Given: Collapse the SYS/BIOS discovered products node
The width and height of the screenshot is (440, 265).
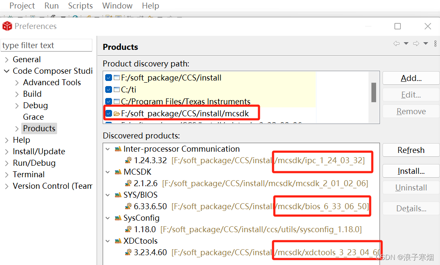Looking at the screenshot, I should pyautogui.click(x=108, y=195).
